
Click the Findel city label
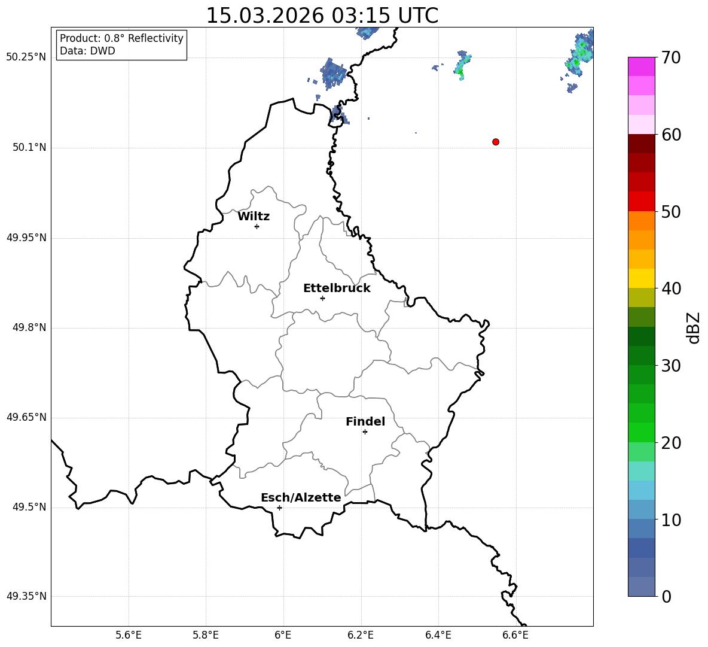click(x=365, y=421)
